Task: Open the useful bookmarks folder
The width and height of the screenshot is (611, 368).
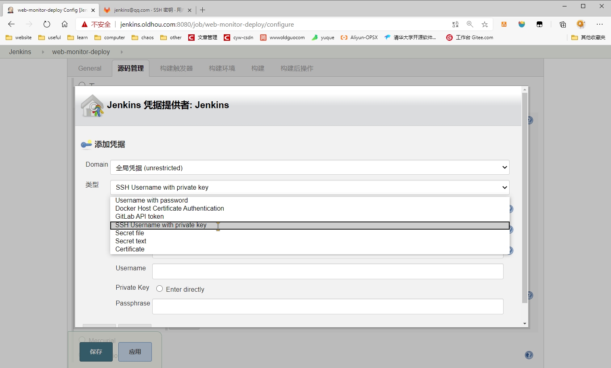Action: click(50, 38)
